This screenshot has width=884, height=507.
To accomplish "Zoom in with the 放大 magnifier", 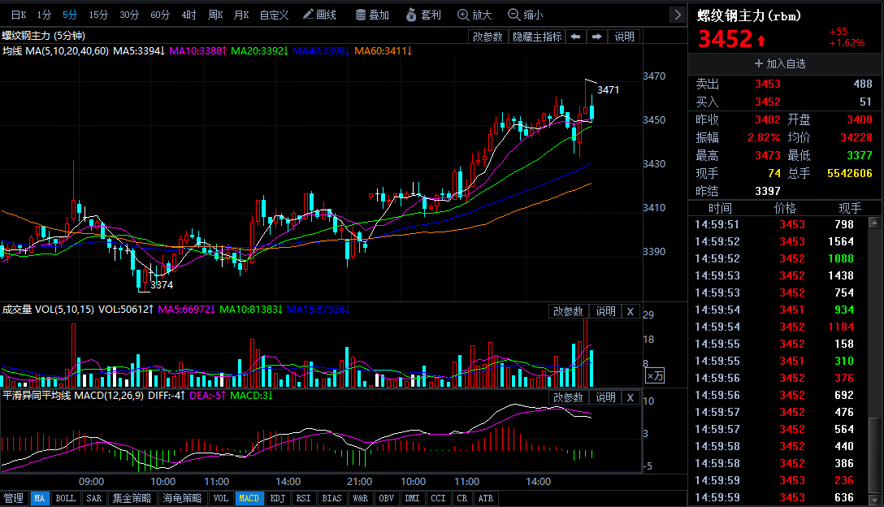I will [x=475, y=15].
